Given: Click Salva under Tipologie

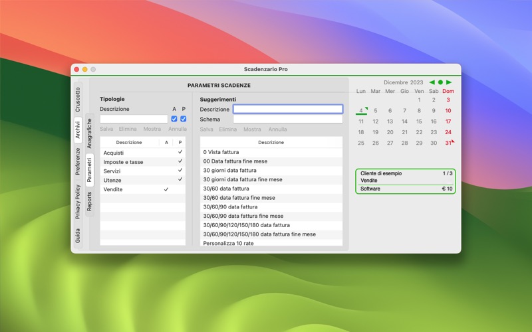Looking at the screenshot, I should [106, 129].
